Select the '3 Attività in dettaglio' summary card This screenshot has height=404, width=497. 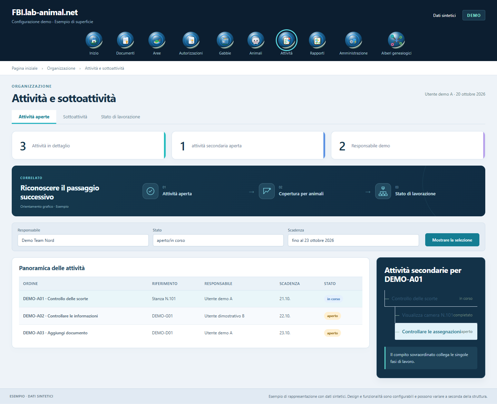(x=89, y=145)
